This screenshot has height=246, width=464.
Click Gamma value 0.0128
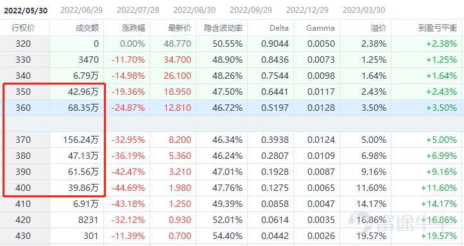point(321,108)
